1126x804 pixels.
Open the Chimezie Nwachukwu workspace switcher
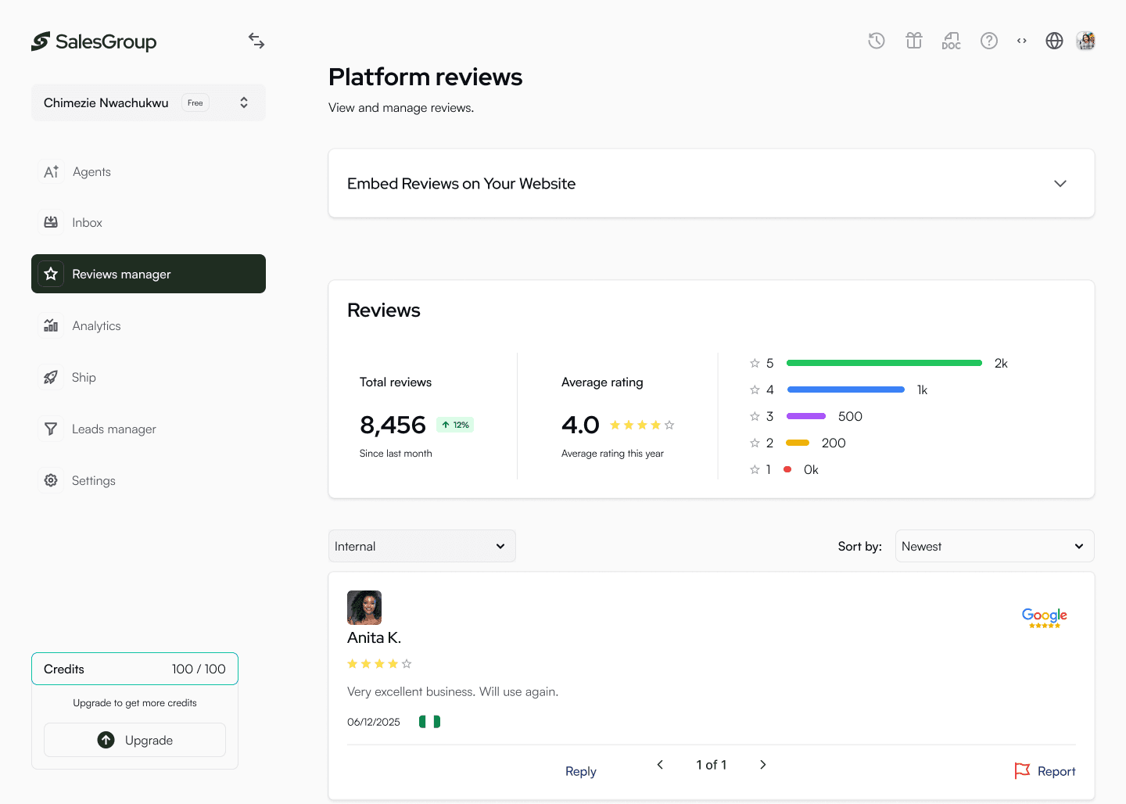149,102
